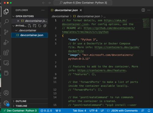Click the "image" key on line 6
153x113 pixels.
pos(73,55)
